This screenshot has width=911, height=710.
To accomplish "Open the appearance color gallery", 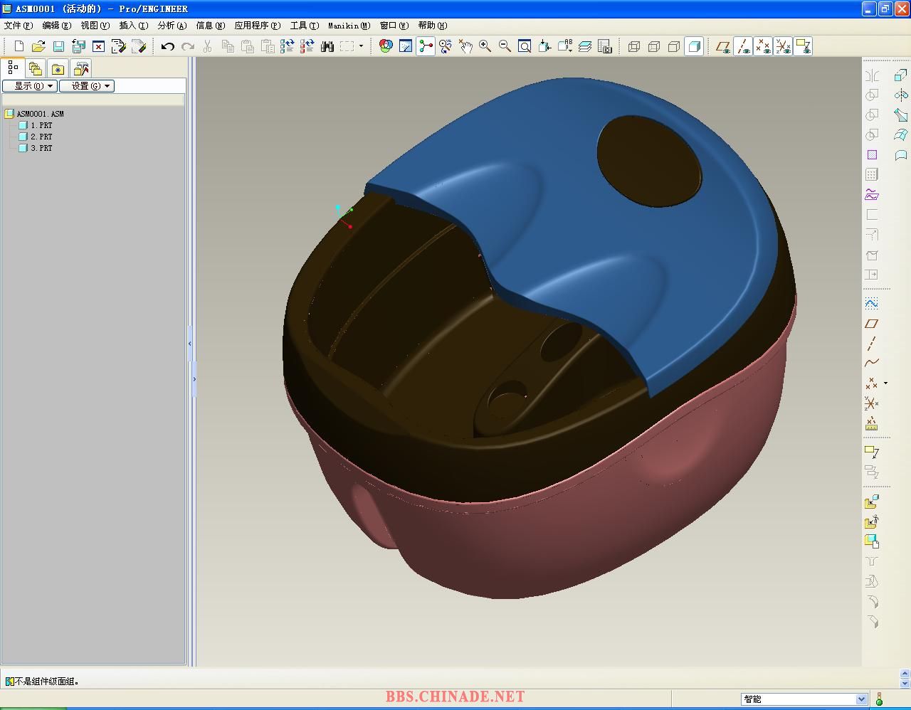I will pyautogui.click(x=386, y=47).
